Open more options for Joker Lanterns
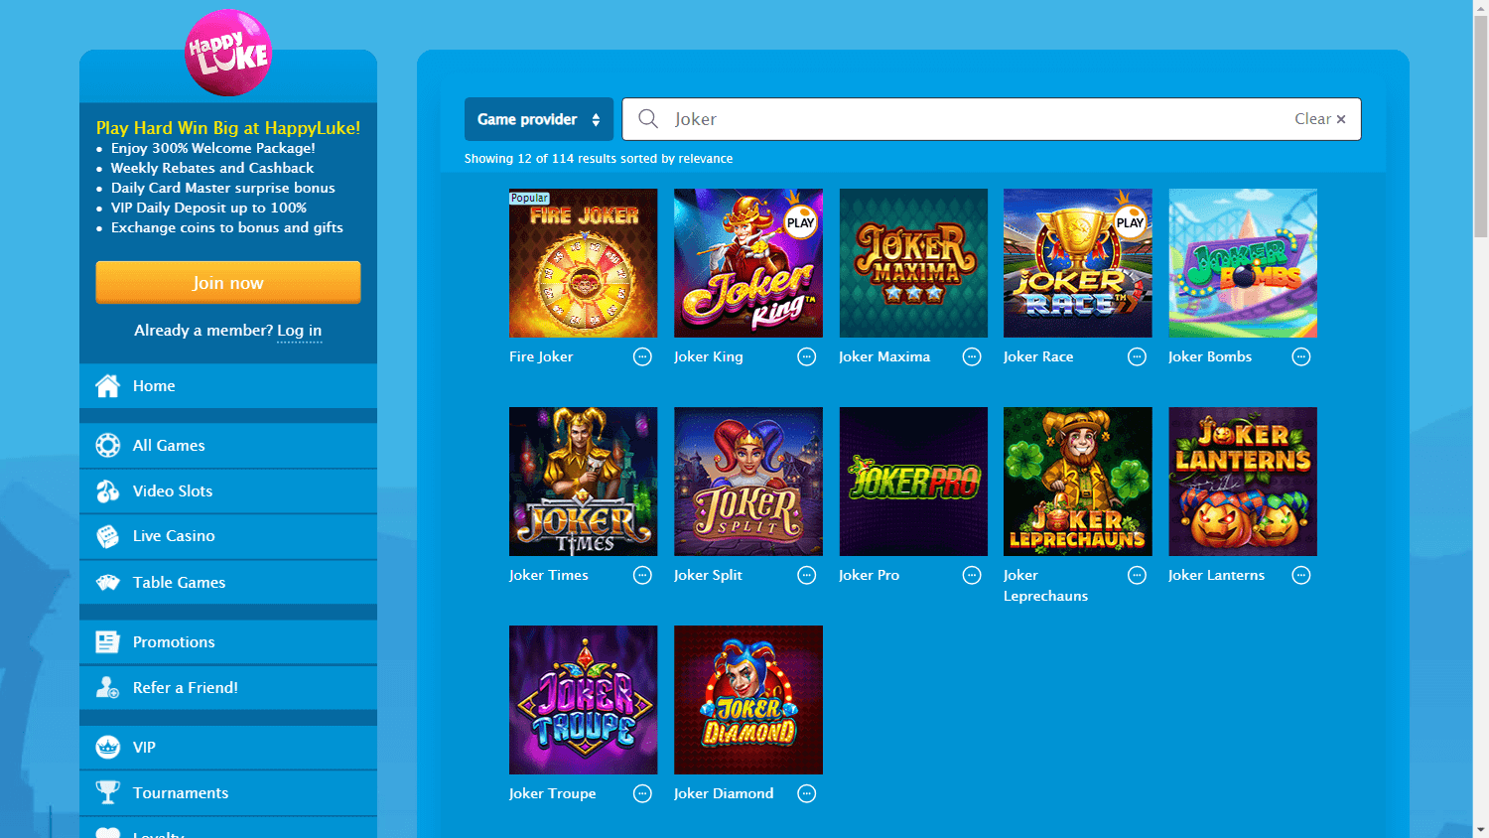This screenshot has width=1489, height=838. 1300,576
